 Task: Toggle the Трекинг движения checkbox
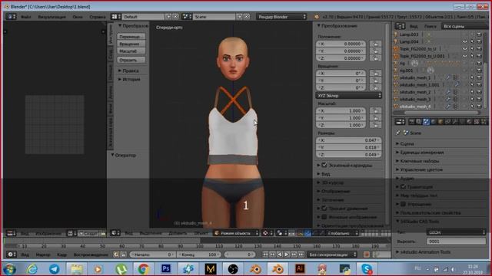tap(324, 208)
